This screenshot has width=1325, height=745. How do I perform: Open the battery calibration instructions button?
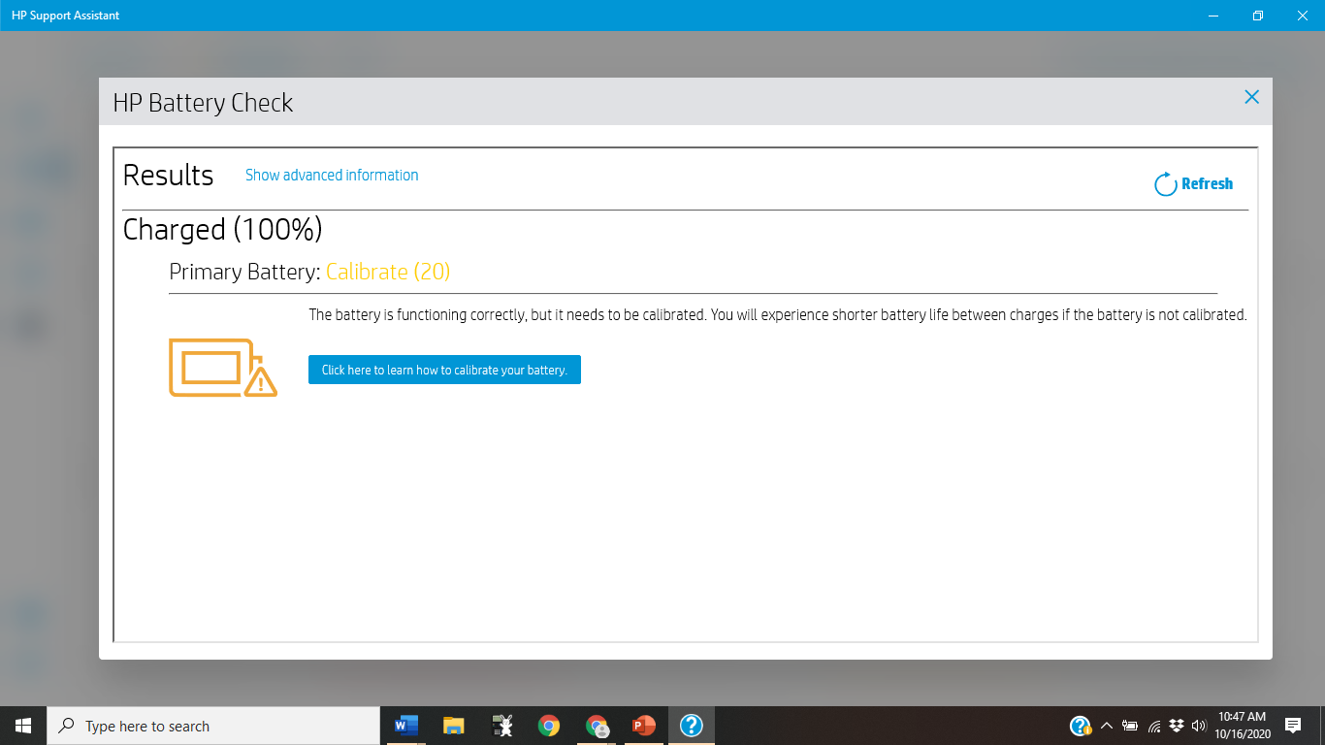click(444, 370)
